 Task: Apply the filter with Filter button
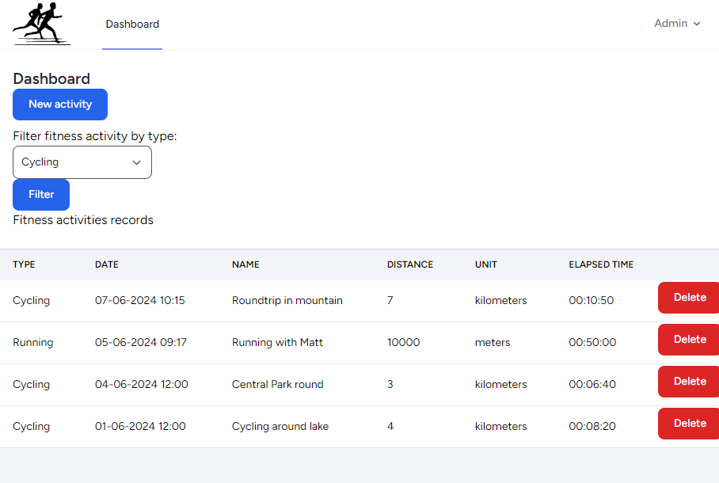tap(41, 195)
